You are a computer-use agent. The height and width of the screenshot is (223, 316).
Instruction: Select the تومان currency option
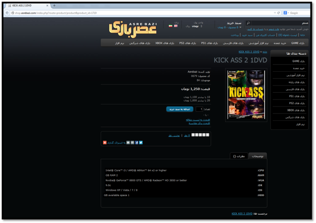(x=195, y=26)
